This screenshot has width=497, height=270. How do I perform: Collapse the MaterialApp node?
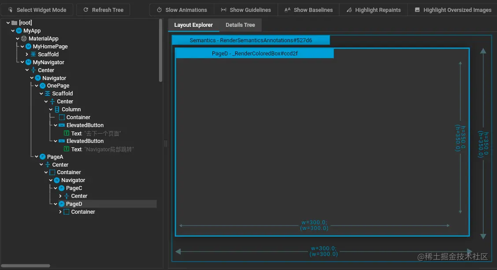tap(18, 39)
